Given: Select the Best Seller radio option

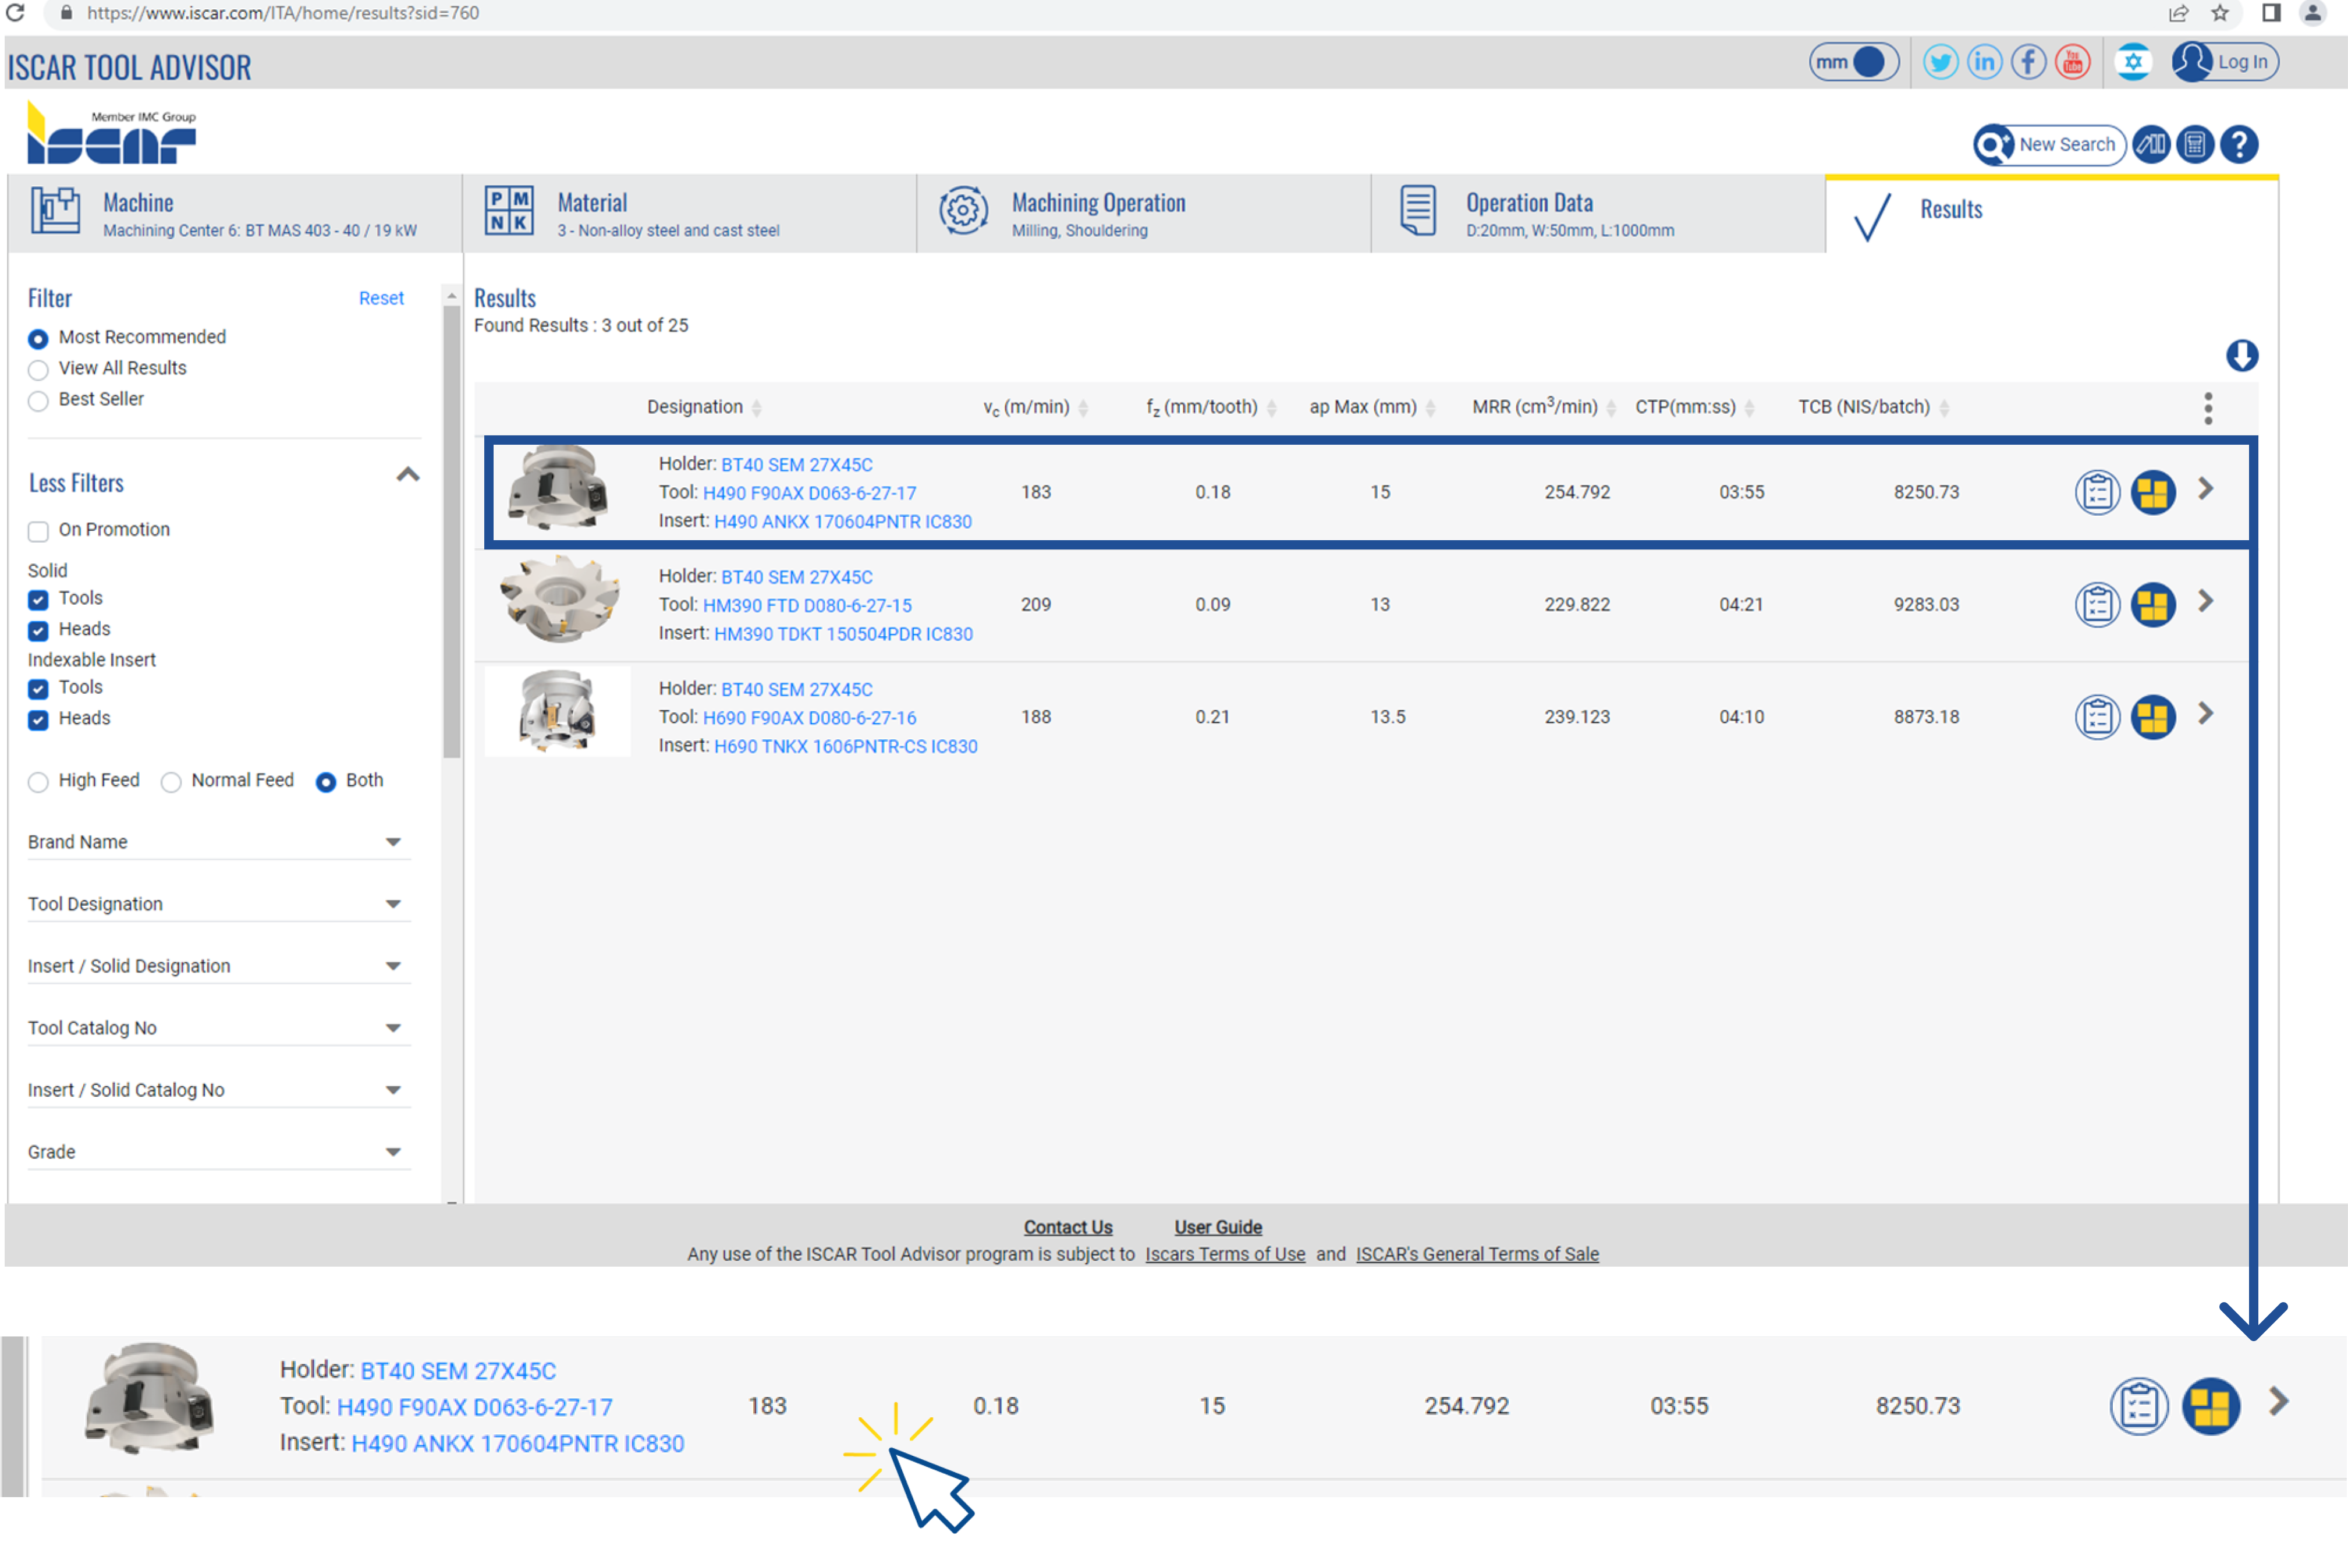Looking at the screenshot, I should 38,400.
